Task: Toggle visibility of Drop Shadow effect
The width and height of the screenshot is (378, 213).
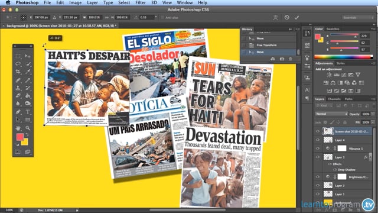Action: coord(335,170)
